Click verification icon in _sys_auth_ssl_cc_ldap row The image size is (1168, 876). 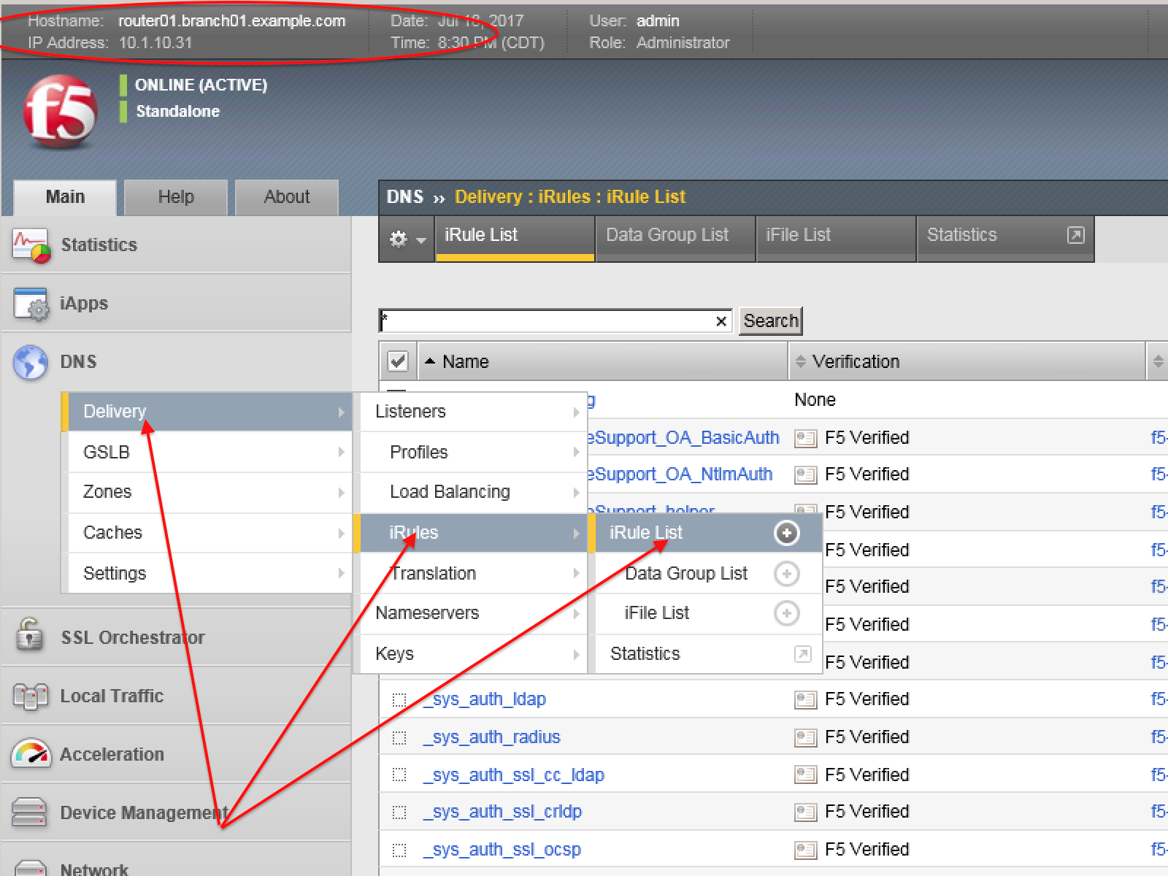(805, 775)
